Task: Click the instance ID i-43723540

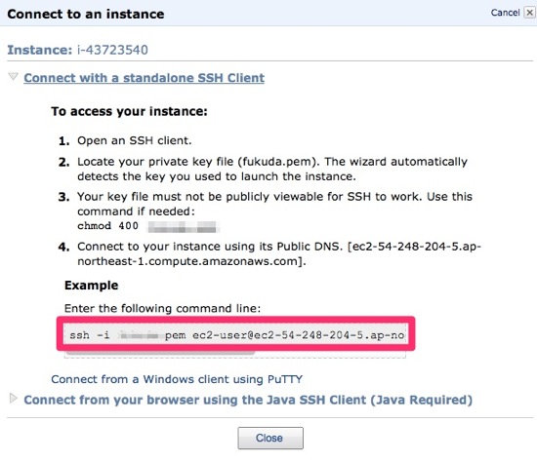Action: point(112,50)
